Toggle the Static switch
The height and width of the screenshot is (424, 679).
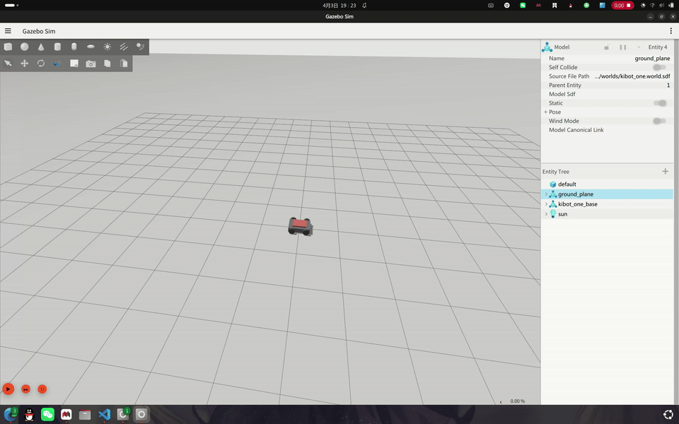pos(659,103)
